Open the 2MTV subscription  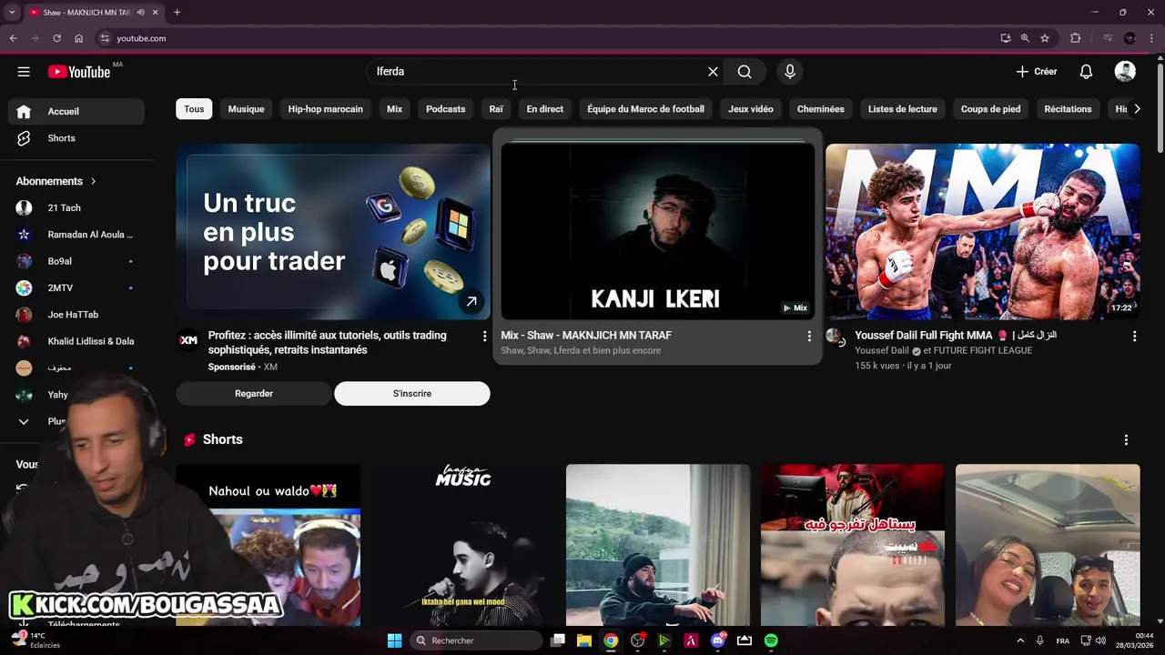[76, 287]
